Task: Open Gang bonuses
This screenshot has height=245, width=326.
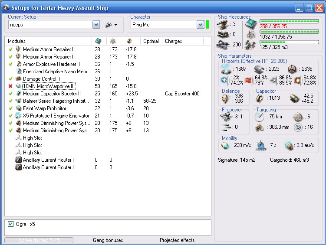Action: point(108,240)
